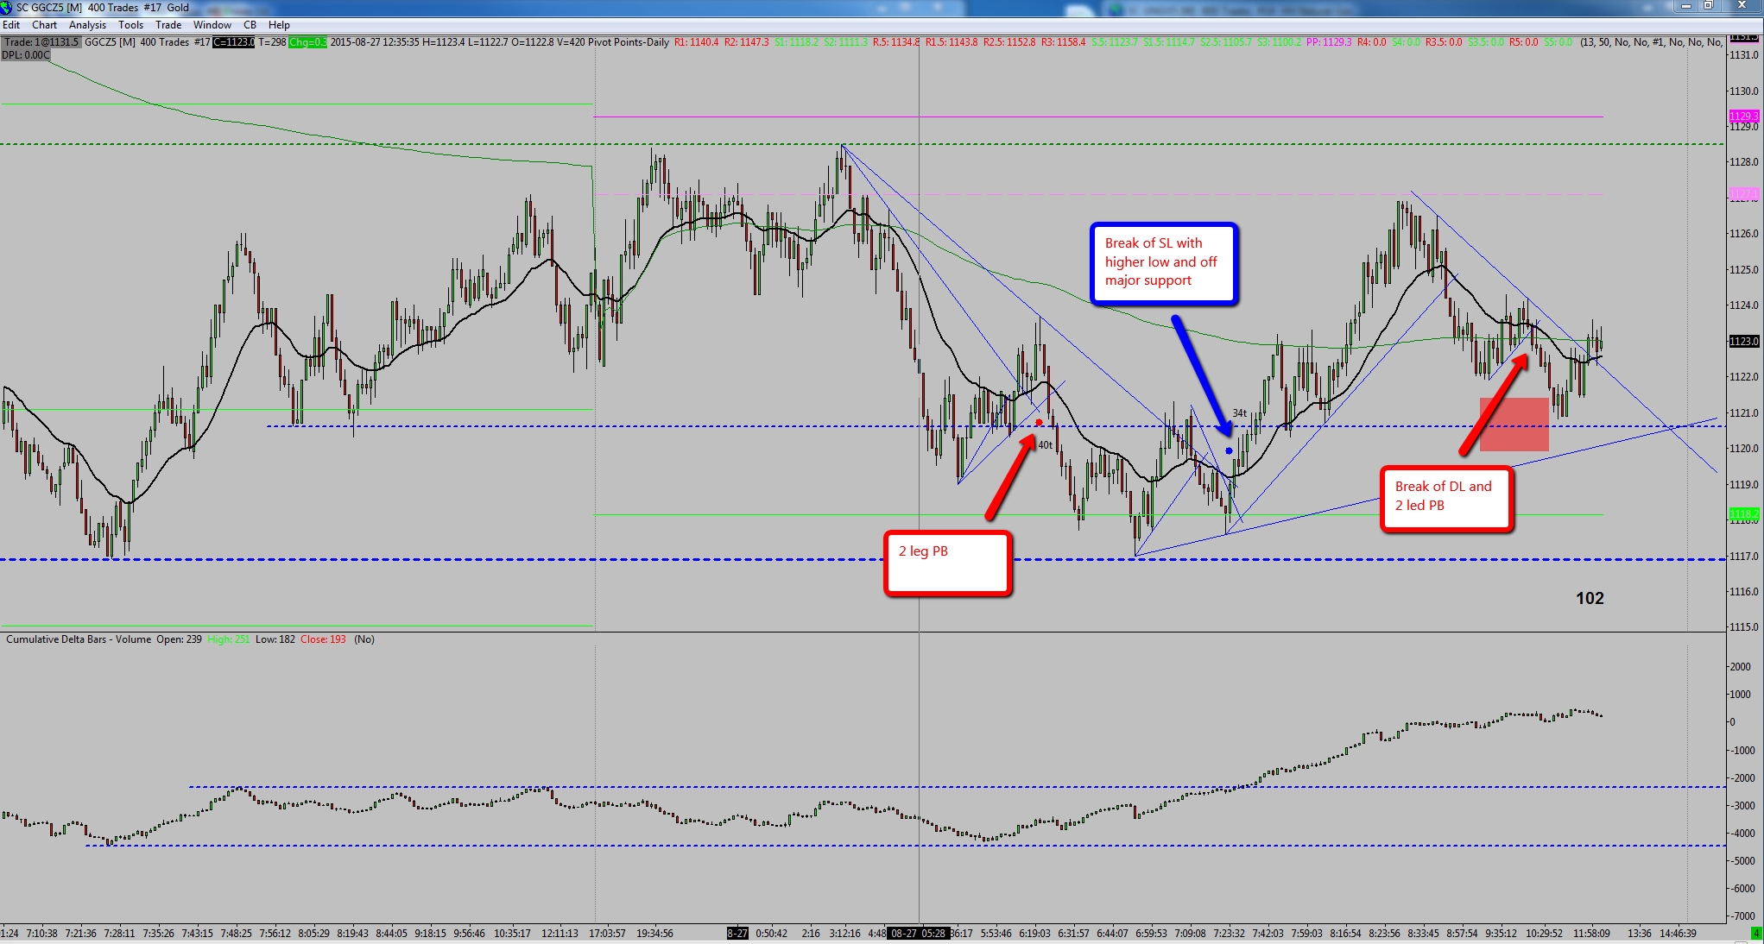Viewport: 1764px width, 944px height.
Task: Click the 'R1: 1140.4' pivot value
Action: click(x=696, y=42)
